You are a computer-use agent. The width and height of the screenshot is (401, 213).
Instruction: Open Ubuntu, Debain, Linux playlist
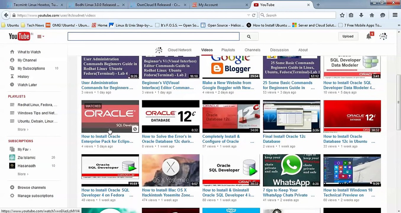(x=37, y=121)
